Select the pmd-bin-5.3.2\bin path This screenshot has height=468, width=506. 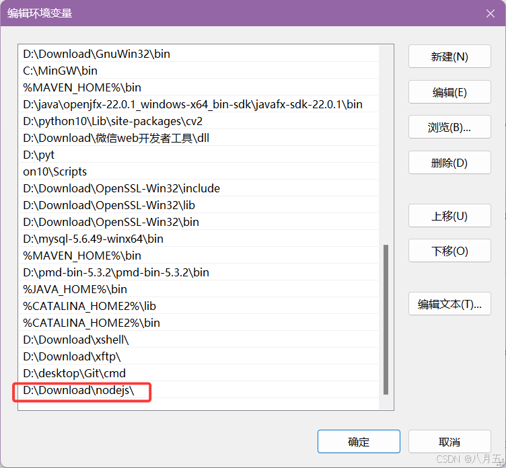(x=198, y=272)
